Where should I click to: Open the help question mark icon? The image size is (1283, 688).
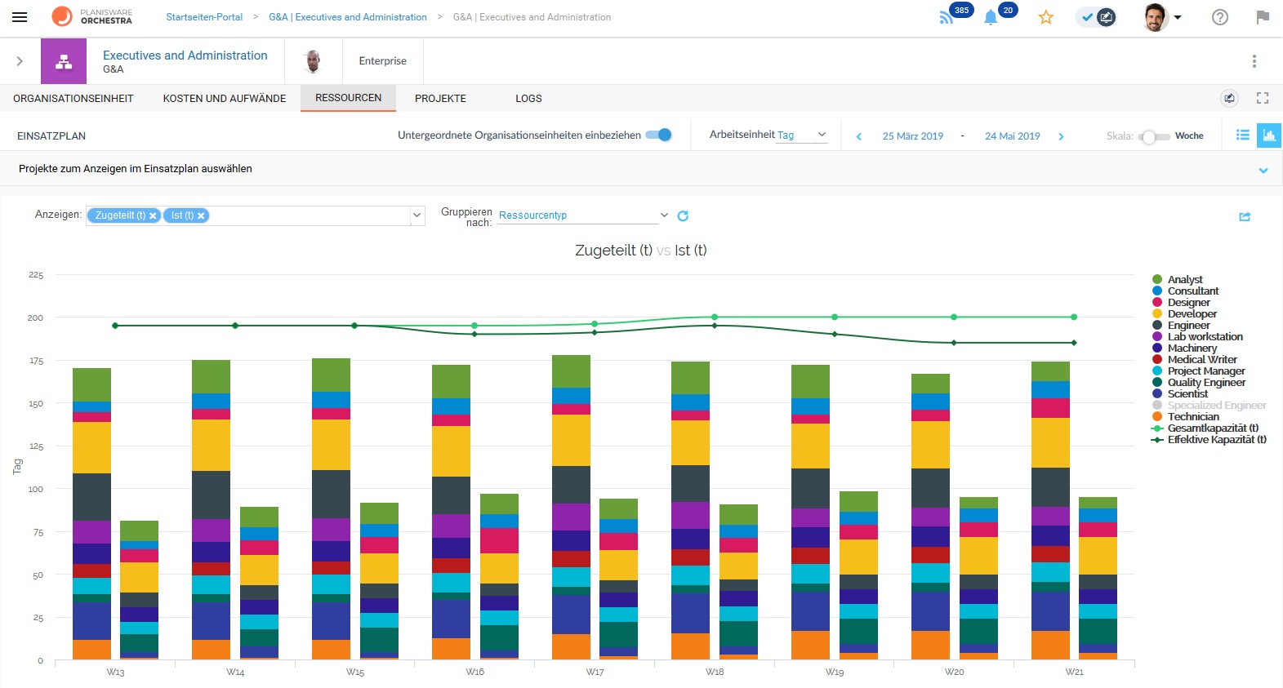tap(1219, 17)
